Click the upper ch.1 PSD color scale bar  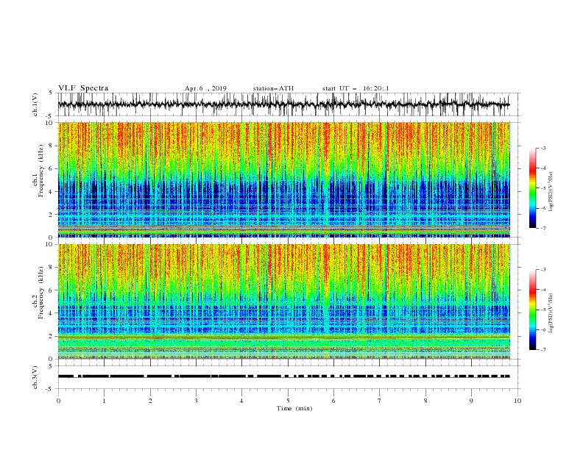533,188
